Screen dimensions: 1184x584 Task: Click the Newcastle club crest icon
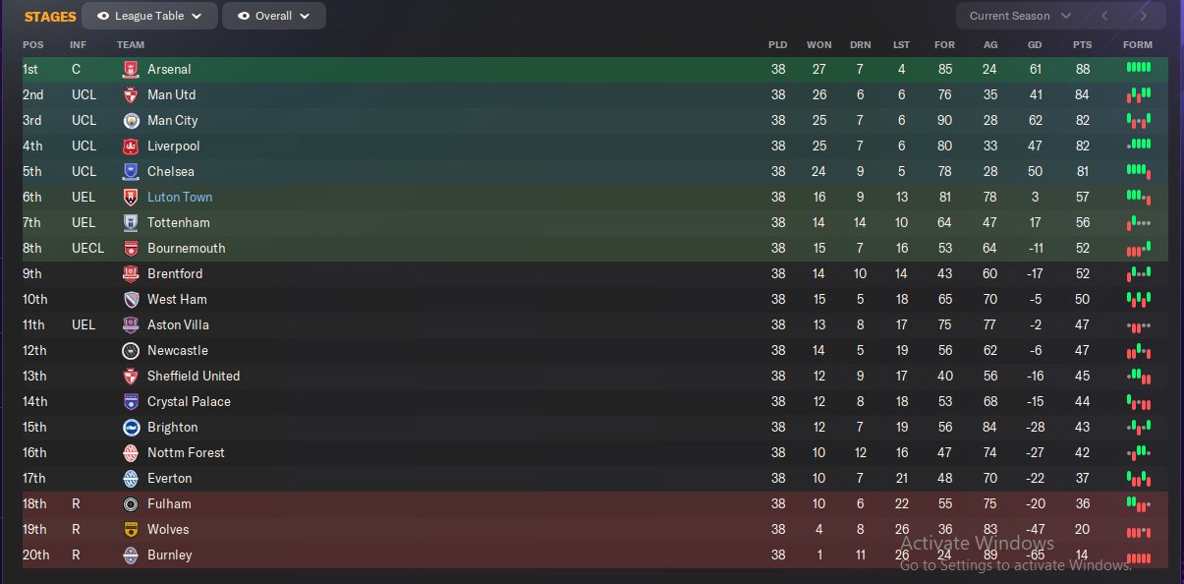(x=131, y=351)
